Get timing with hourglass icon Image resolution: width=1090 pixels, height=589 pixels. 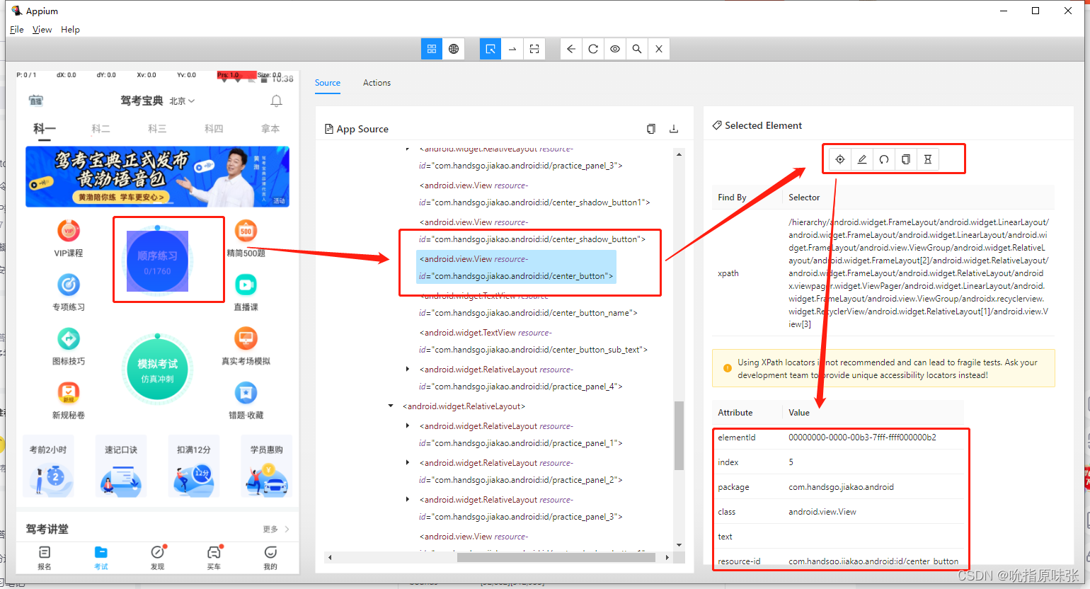[928, 159]
